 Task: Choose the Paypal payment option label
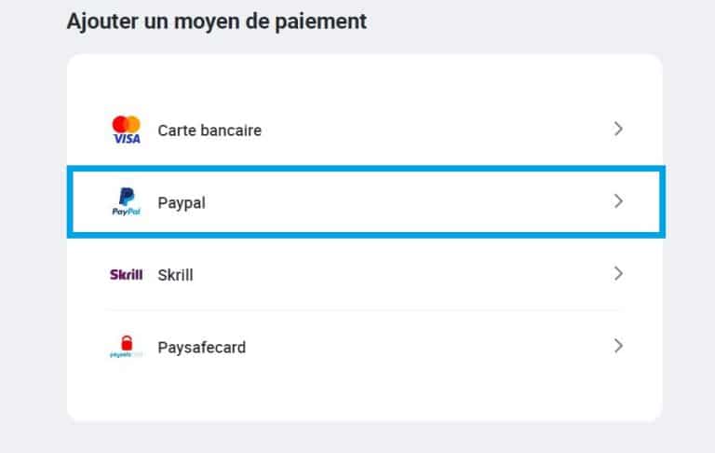tap(182, 202)
